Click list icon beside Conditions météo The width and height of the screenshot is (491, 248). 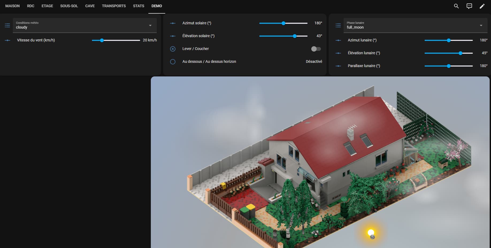(x=7, y=25)
